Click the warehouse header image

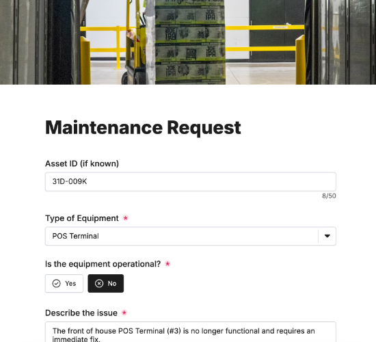[x=188, y=42]
